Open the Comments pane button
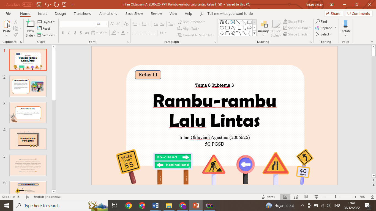 tap(358, 13)
